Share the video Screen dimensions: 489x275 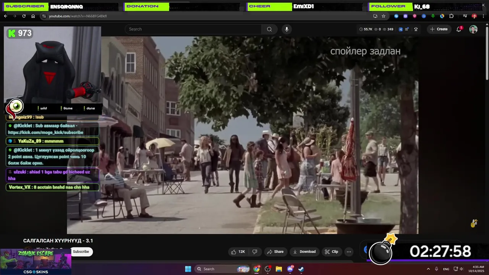pos(275,252)
